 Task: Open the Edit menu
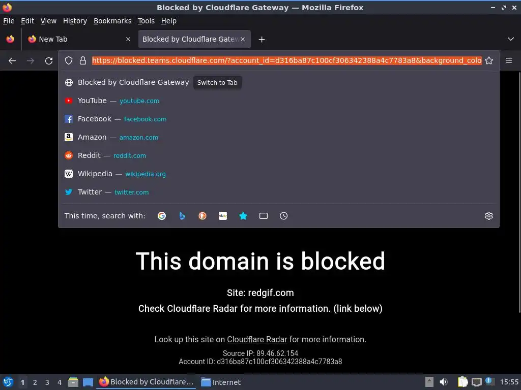(27, 21)
